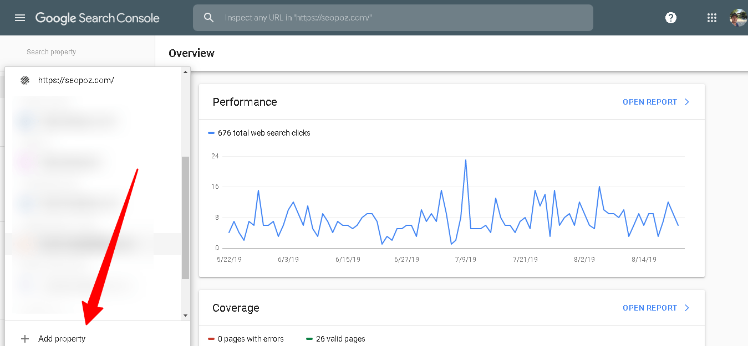Open the Google apps grid icon
748x346 pixels.
[x=711, y=17]
